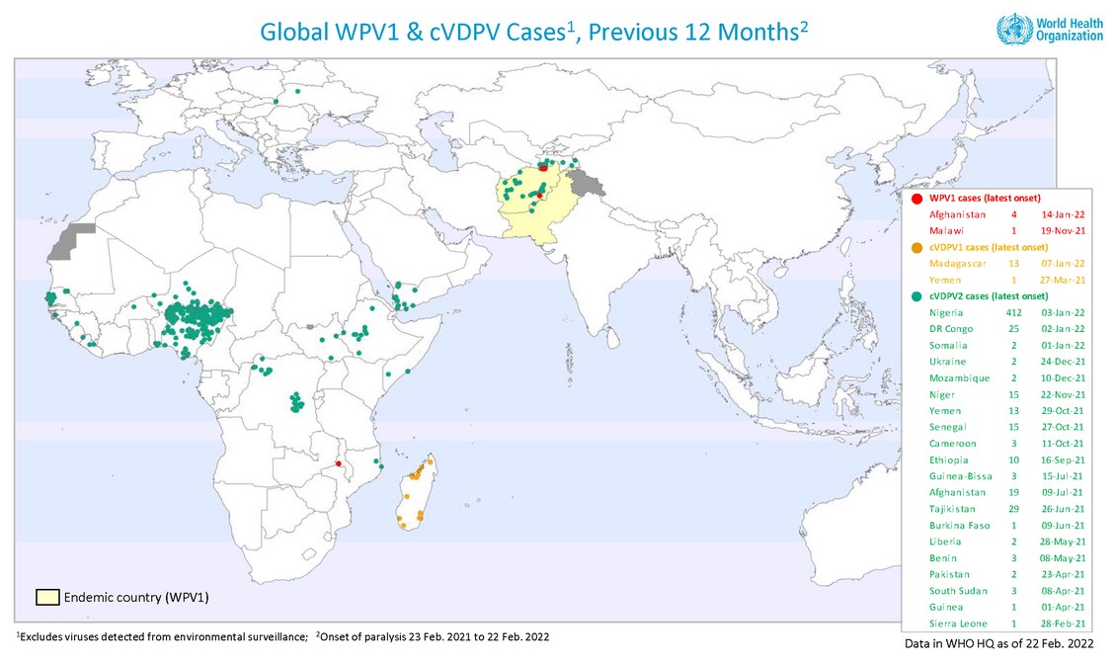This screenshot has height=665, width=1114.
Task: Click the World Health Organization logo
Action: click(1050, 28)
